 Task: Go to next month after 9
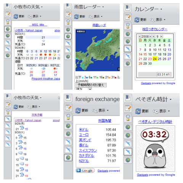(x=161, y=36)
